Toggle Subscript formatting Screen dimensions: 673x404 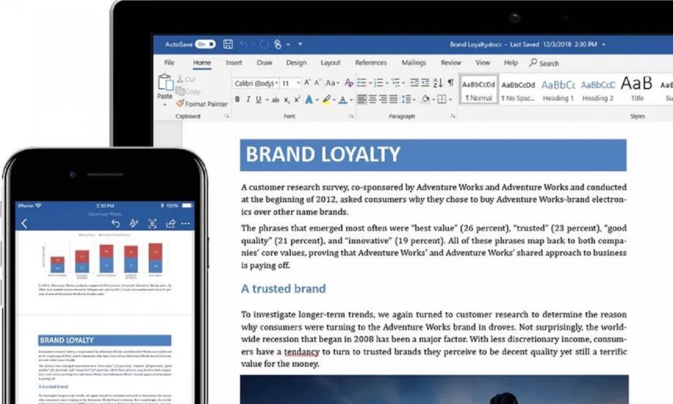click(286, 100)
